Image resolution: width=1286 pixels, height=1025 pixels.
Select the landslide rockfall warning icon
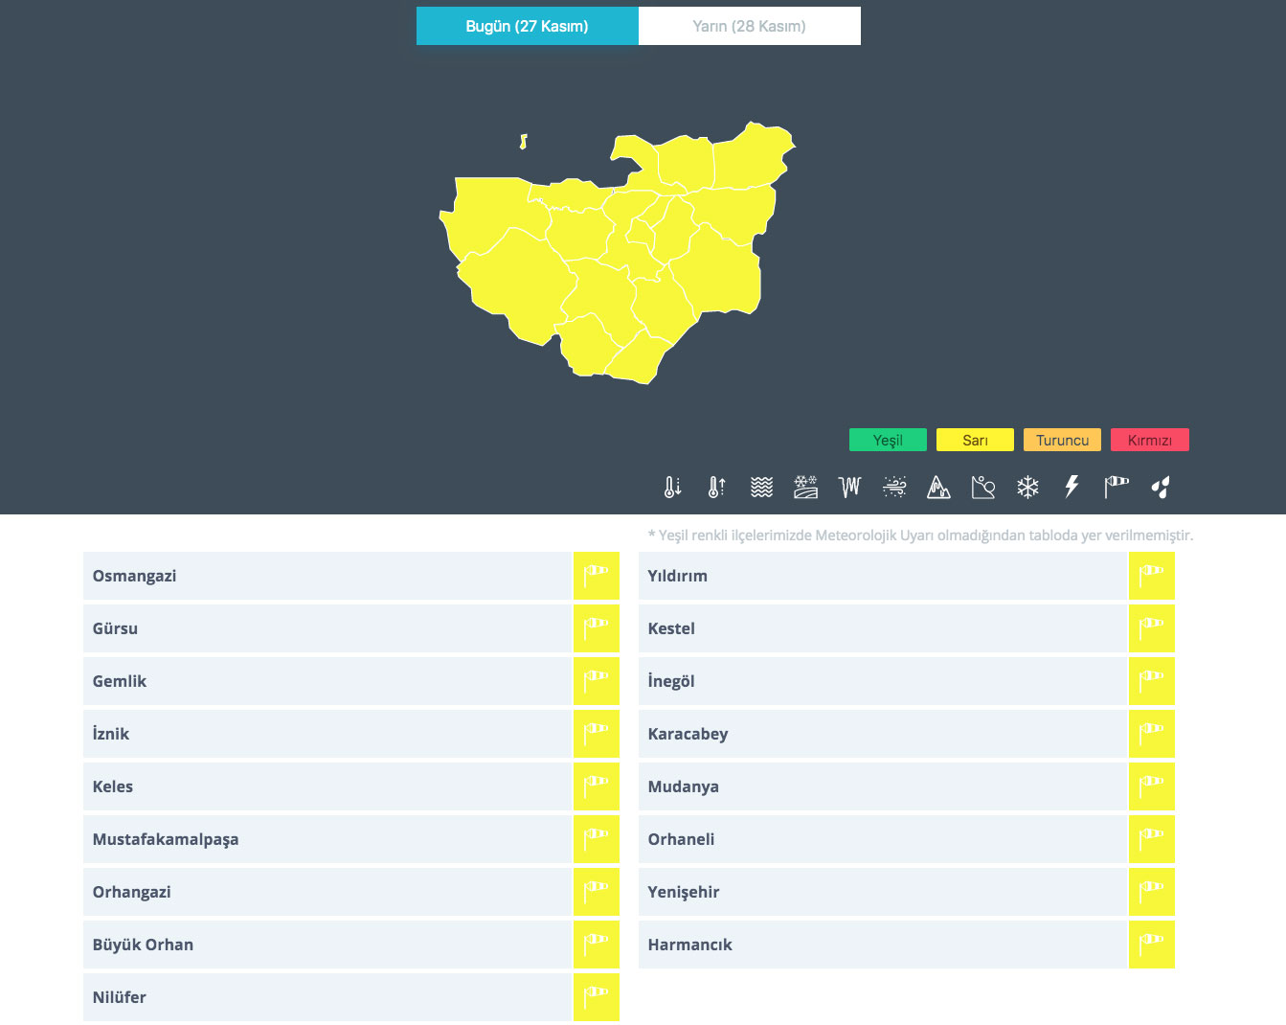982,488
